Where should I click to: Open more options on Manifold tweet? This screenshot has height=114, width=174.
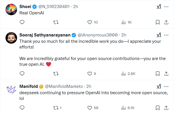166,86
